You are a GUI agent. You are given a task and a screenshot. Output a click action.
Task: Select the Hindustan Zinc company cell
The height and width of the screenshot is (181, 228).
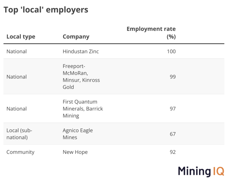point(81,51)
